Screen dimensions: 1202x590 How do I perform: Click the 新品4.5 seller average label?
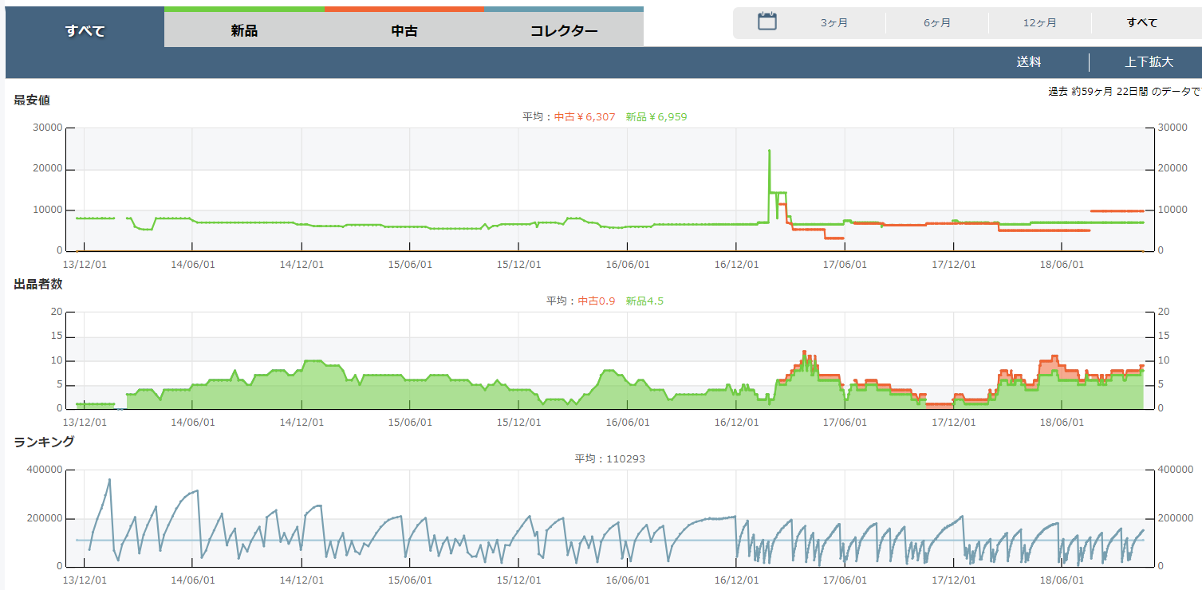click(644, 301)
